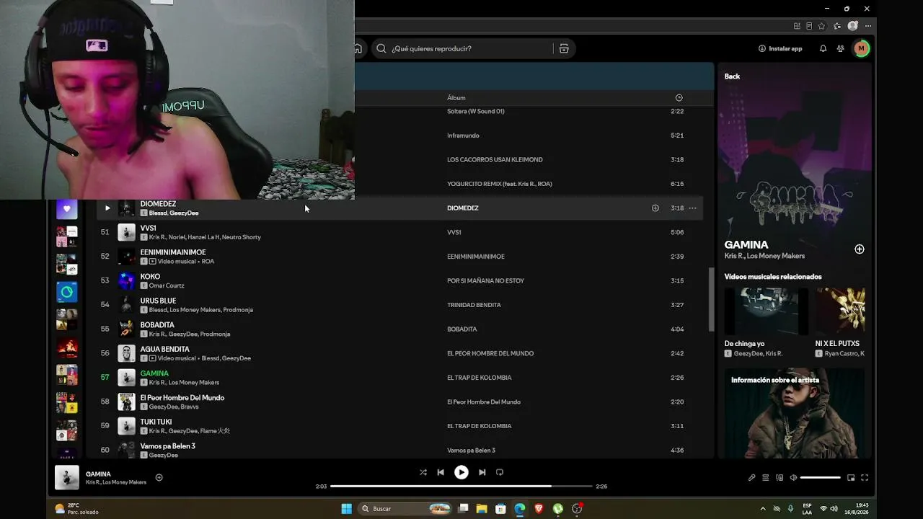
Task: Enter fullscreen view icon
Action: pos(865,477)
